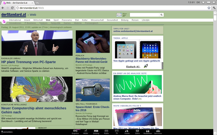
Task: Open the Wirtschaft navigation section
Action: [x=38, y=20]
